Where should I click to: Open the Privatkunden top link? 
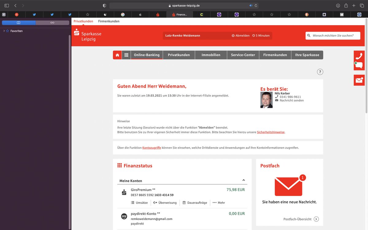click(83, 21)
